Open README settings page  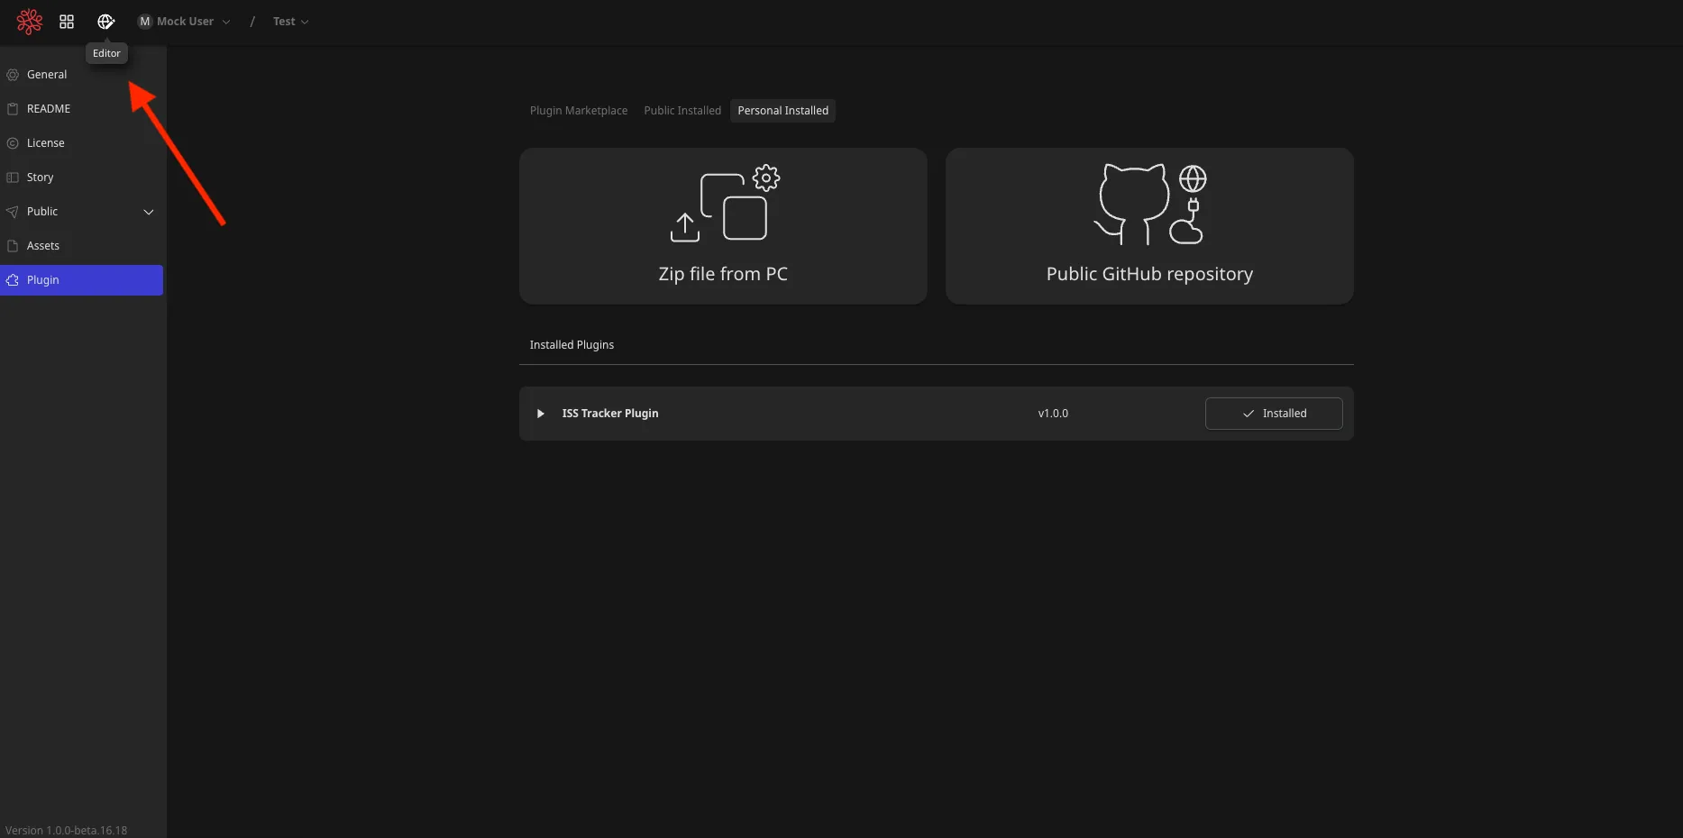(82, 109)
